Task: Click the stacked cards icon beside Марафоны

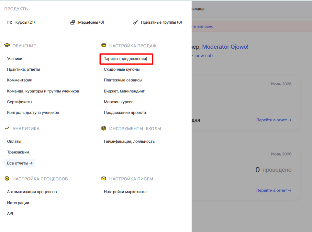Action: (x=72, y=22)
